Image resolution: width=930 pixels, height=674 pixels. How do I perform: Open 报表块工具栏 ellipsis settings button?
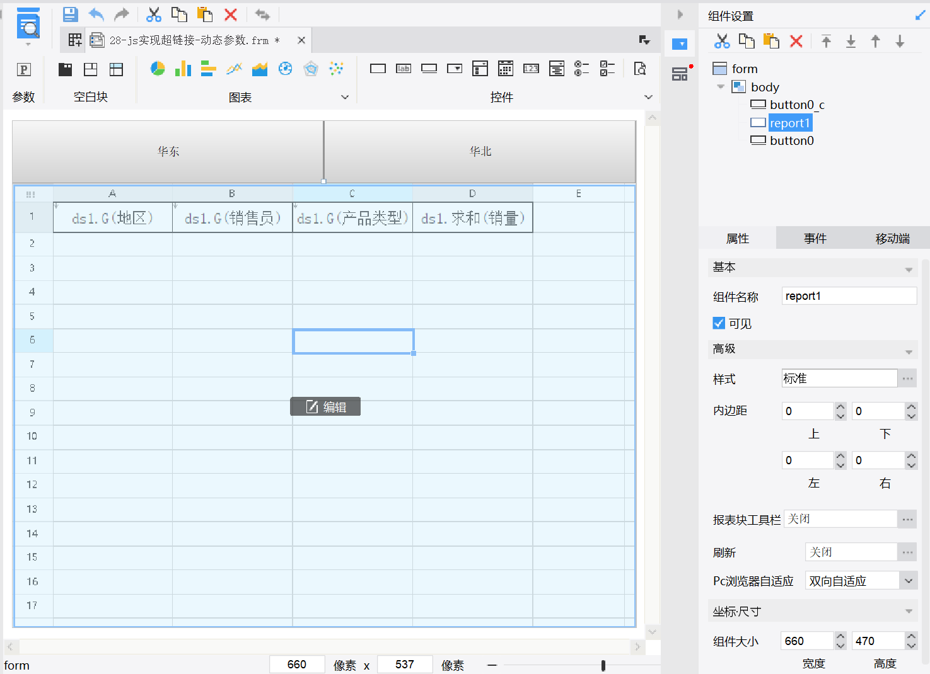click(907, 519)
